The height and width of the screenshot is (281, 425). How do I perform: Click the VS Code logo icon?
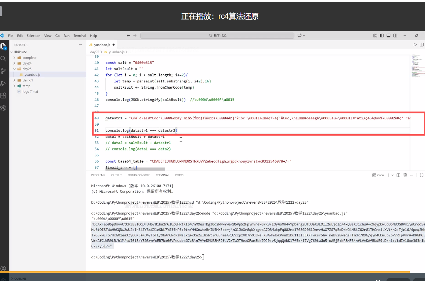click(x=2, y=35)
